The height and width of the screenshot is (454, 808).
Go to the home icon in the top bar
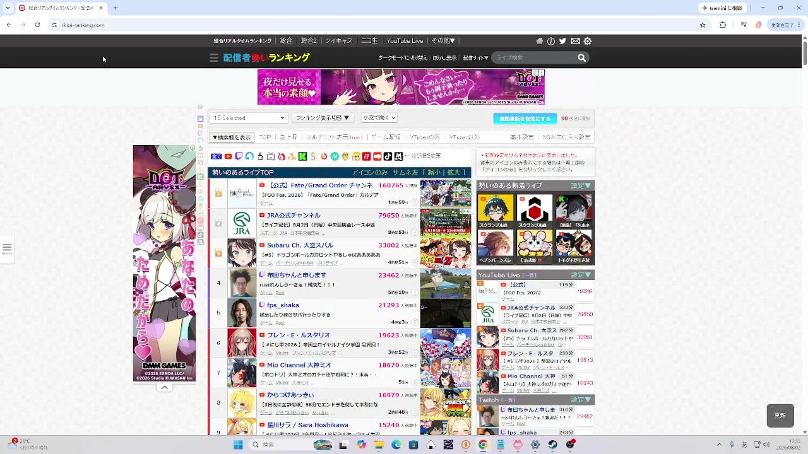pos(539,41)
